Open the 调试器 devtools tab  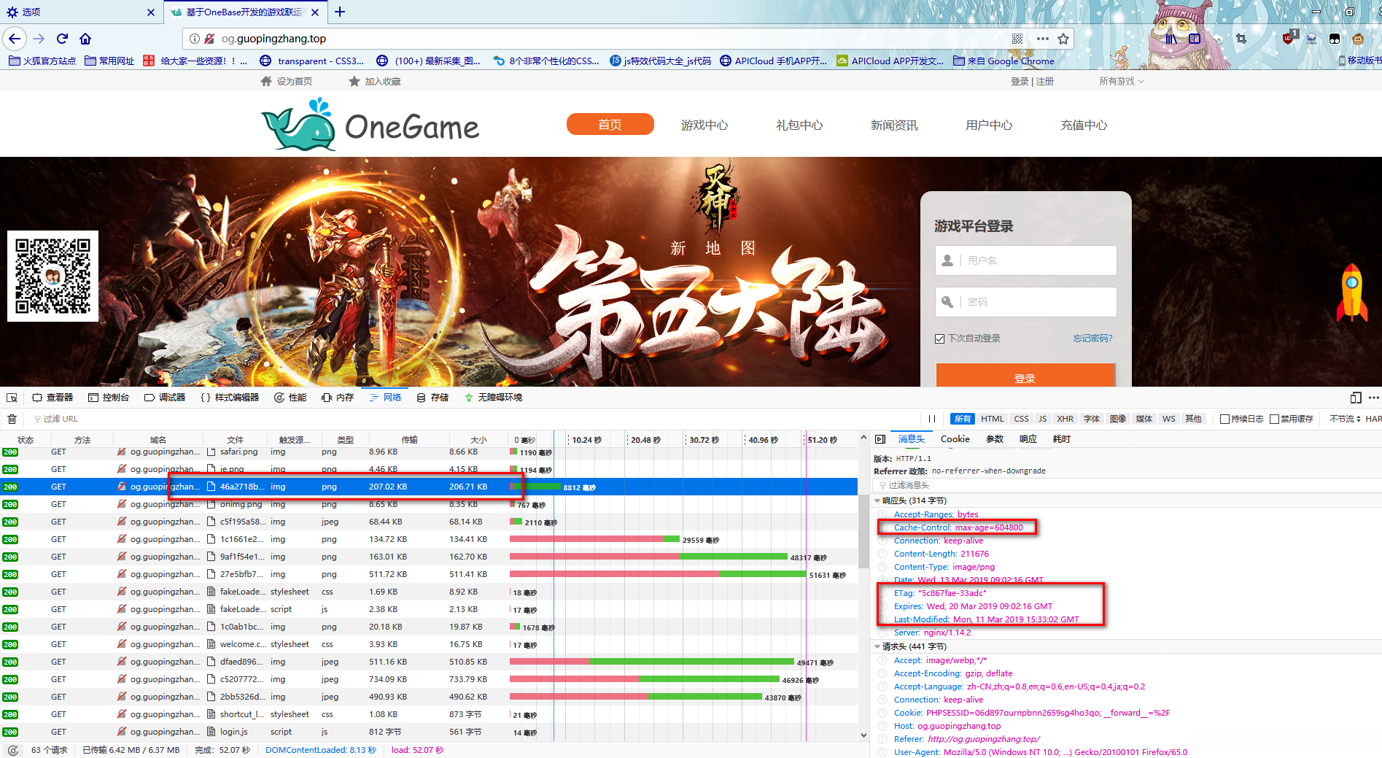[x=165, y=398]
